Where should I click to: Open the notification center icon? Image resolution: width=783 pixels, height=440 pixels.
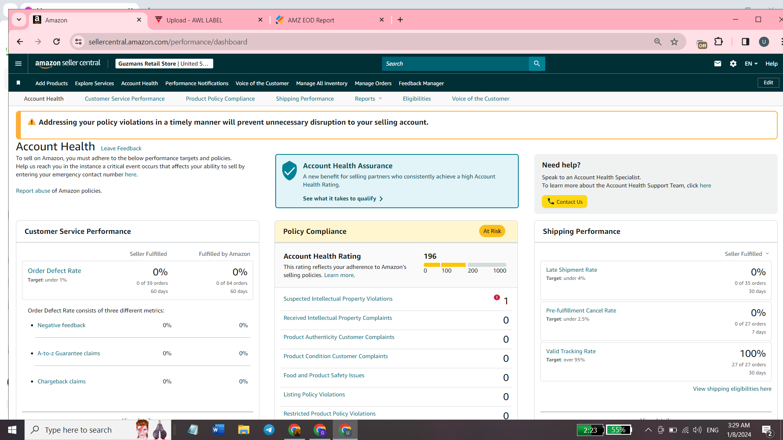tap(767, 430)
